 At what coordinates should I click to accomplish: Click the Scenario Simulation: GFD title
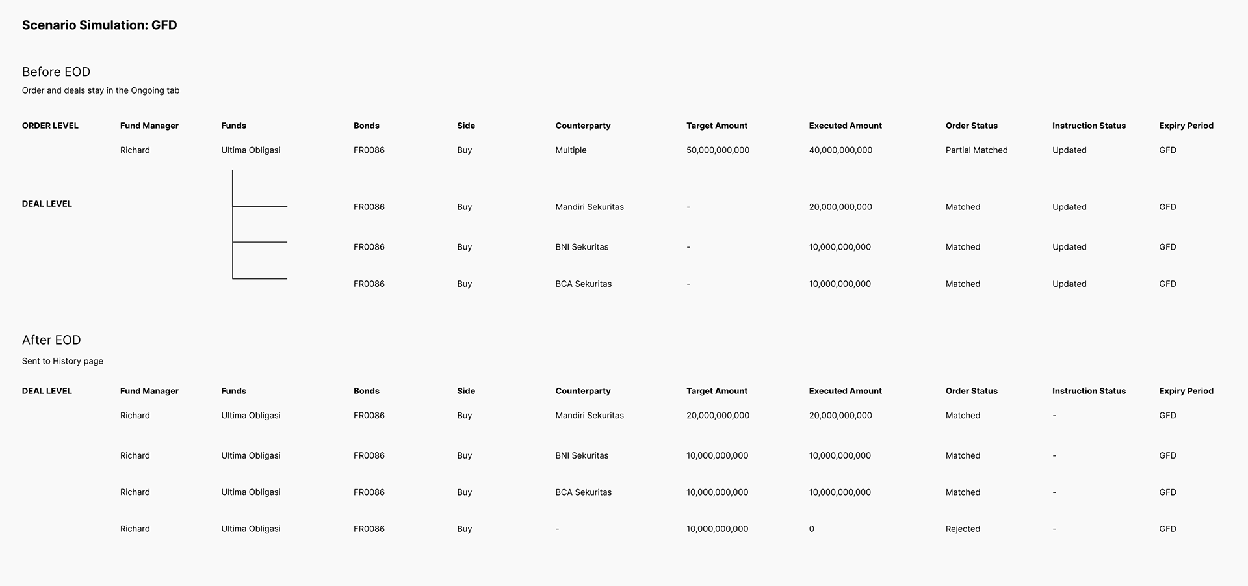99,25
